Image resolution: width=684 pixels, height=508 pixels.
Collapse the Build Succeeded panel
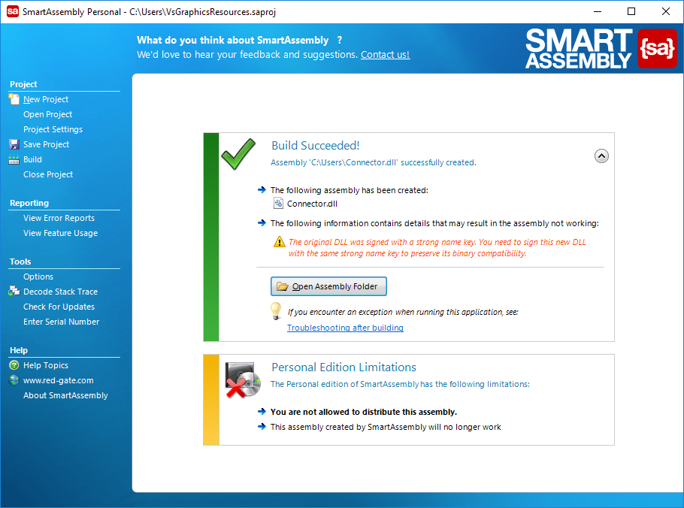tap(601, 156)
